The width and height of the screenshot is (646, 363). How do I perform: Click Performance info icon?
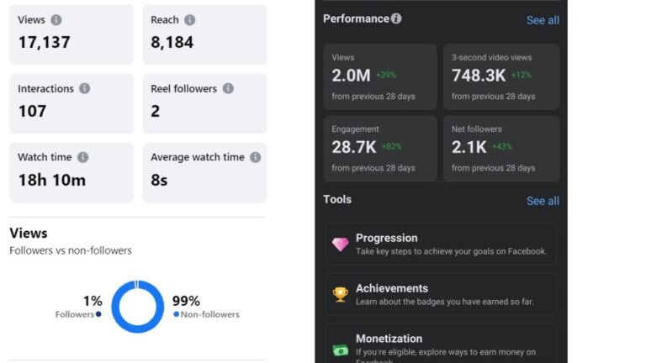point(396,18)
